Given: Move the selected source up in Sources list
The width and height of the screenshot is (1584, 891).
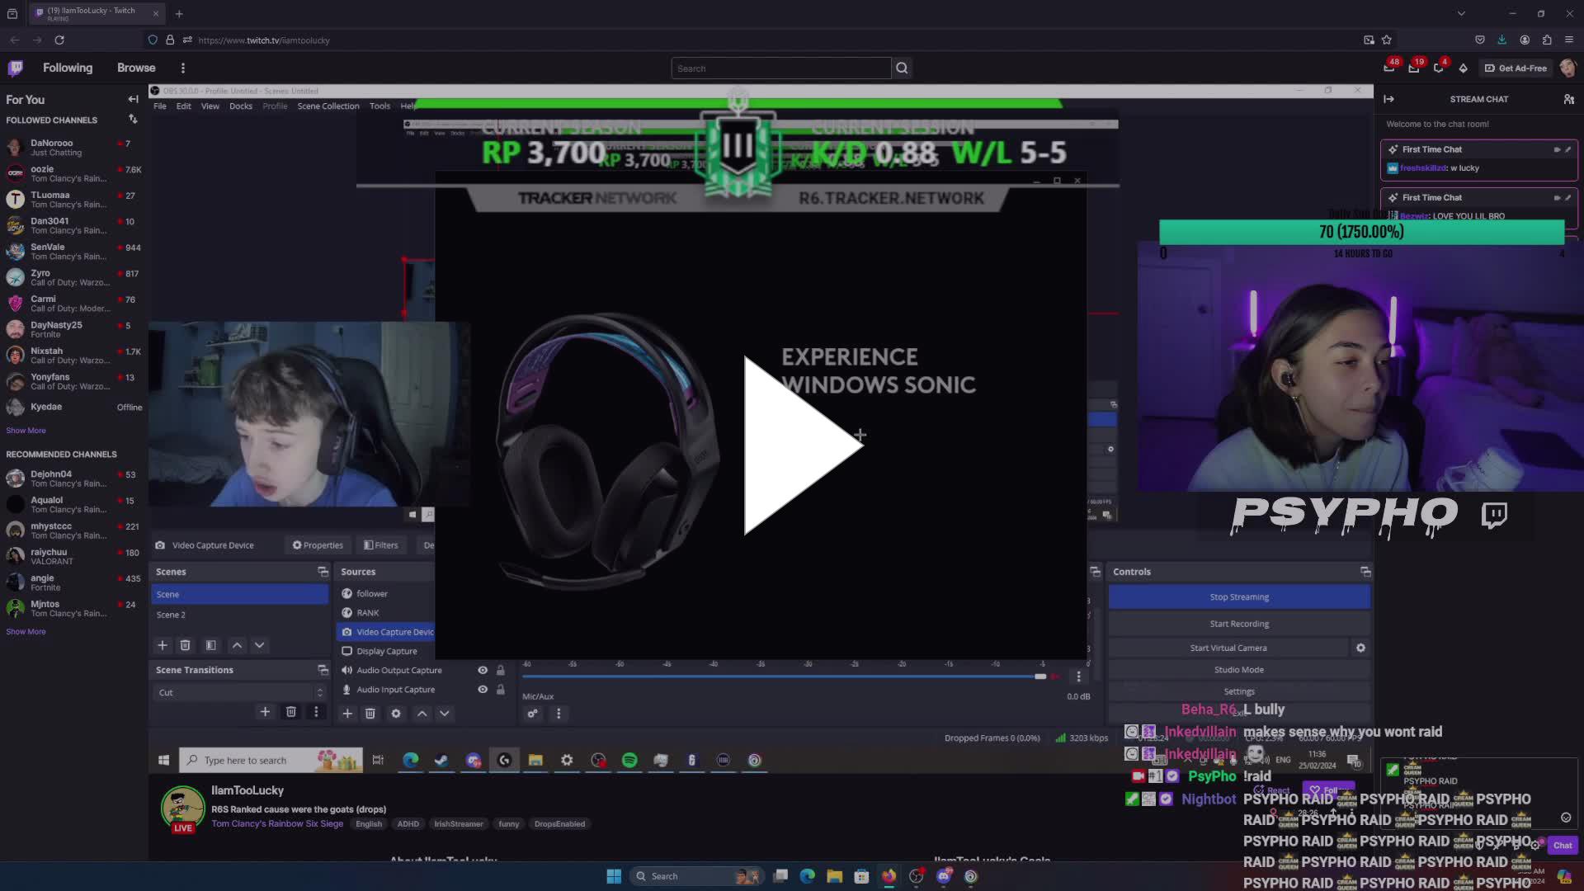Looking at the screenshot, I should coord(422,713).
